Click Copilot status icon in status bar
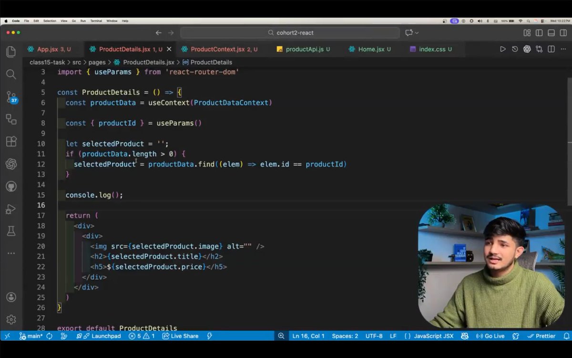Image resolution: width=572 pixels, height=358 pixels. point(465,336)
